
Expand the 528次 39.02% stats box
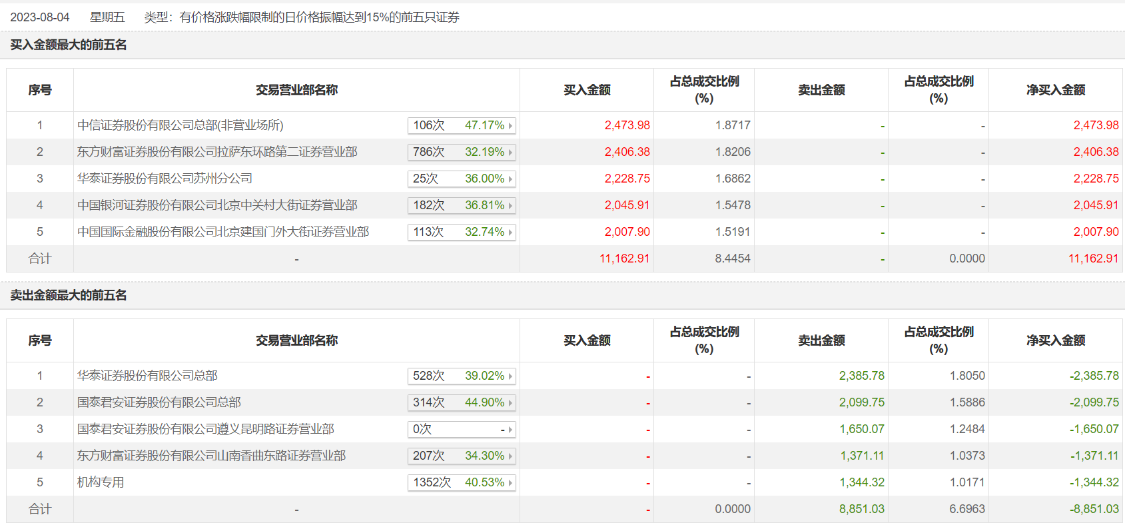(462, 376)
